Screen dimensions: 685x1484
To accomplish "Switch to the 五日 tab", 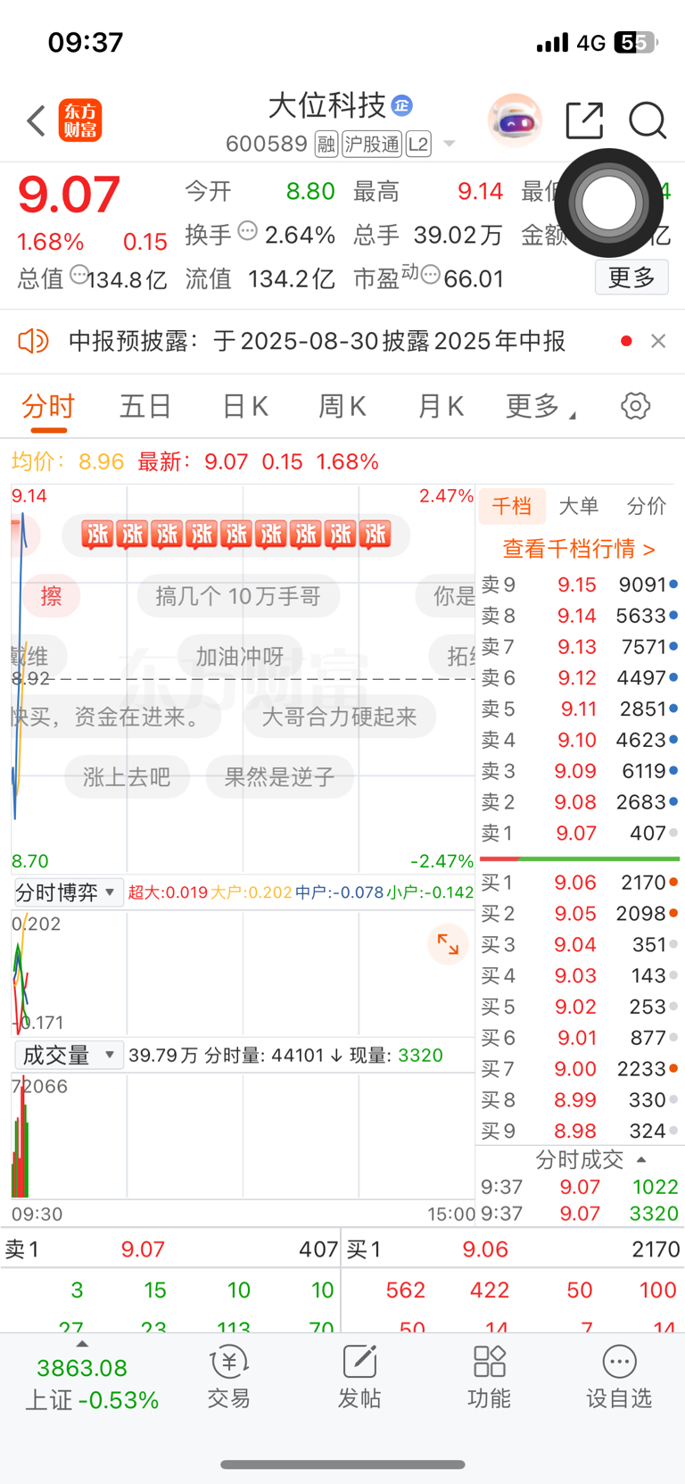I will (x=145, y=407).
